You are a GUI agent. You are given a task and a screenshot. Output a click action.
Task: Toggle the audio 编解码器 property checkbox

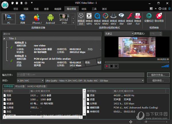point(88,108)
